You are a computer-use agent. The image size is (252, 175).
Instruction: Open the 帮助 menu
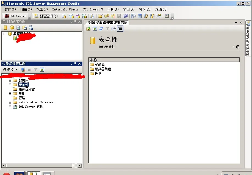(161, 10)
